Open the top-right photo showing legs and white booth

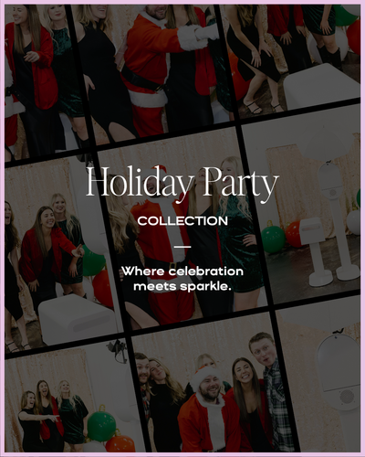[x=292, y=58]
